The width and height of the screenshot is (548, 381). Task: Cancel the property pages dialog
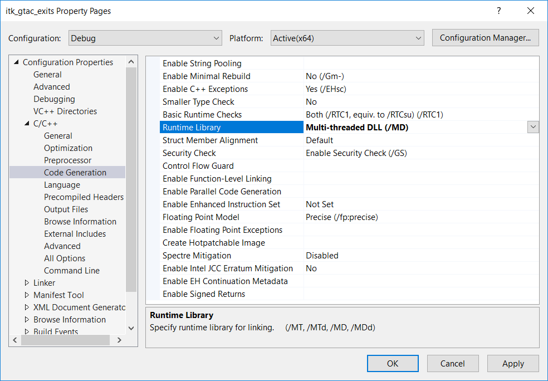point(452,364)
